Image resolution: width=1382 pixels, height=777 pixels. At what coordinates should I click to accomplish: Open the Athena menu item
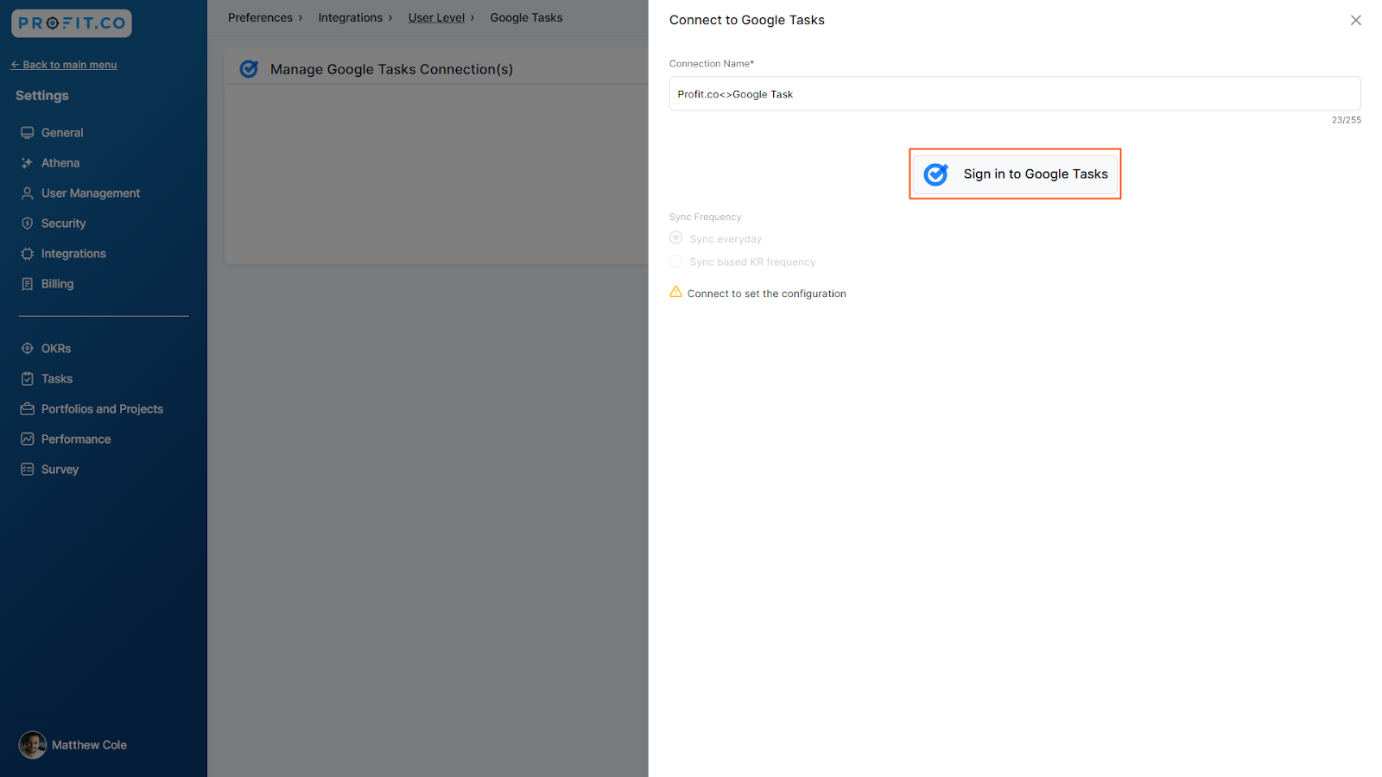pos(60,163)
